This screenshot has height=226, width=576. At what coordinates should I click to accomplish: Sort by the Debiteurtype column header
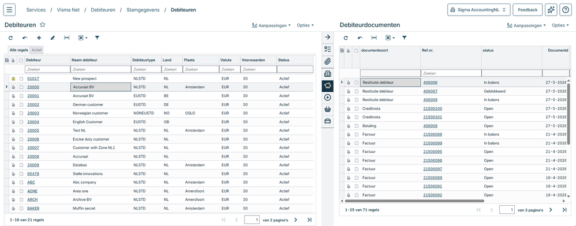146,60
